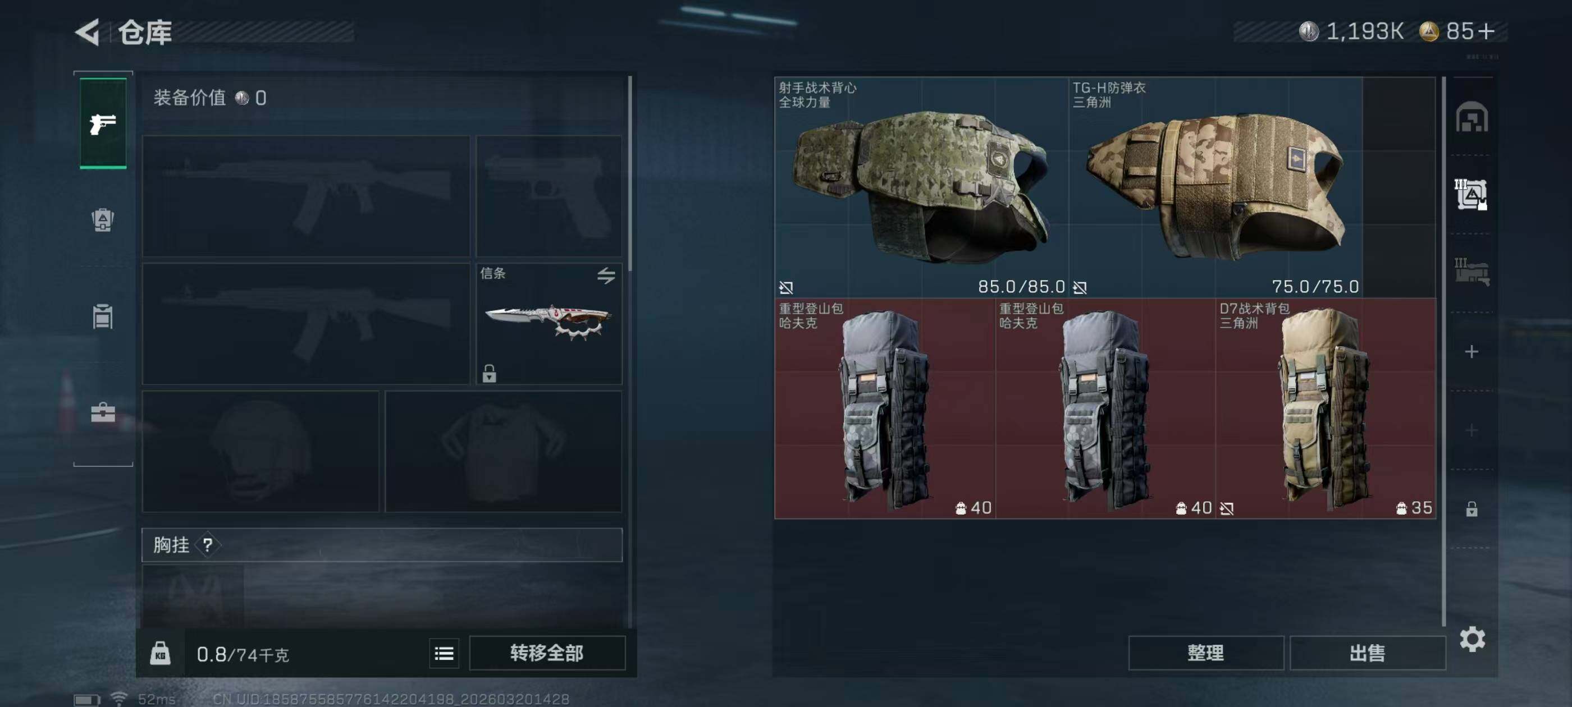Image resolution: width=1572 pixels, height=707 pixels.
Task: Select the main stash house icon
Action: [x=1472, y=117]
